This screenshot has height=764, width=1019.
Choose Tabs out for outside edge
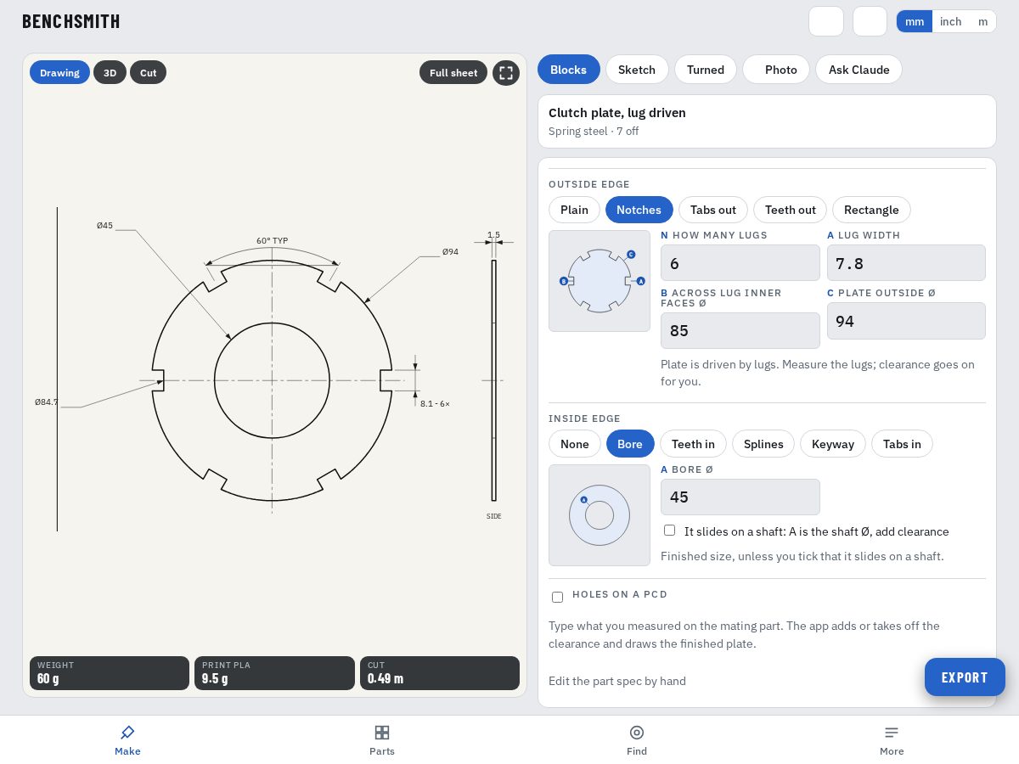pyautogui.click(x=713, y=210)
